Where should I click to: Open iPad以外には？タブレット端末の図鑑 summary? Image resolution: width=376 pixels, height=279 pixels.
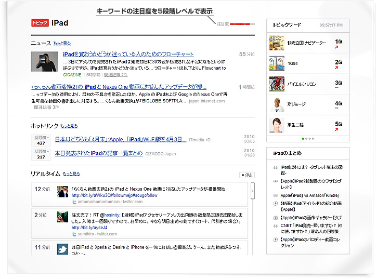312,170
